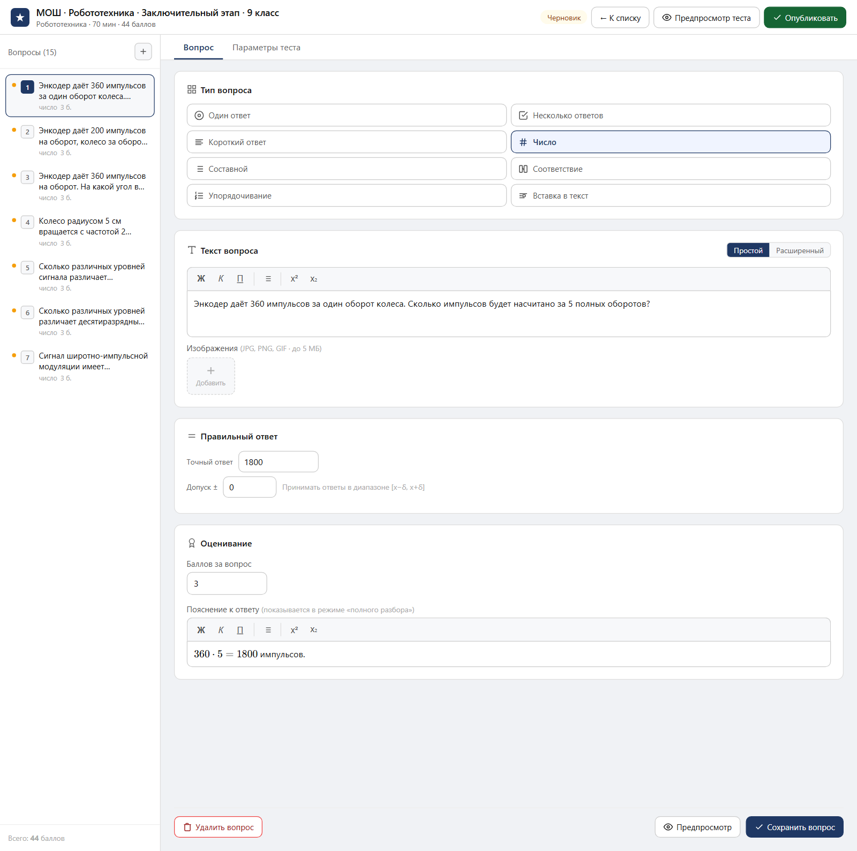857x851 pixels.
Task: Add an image to the question
Action: 211,376
